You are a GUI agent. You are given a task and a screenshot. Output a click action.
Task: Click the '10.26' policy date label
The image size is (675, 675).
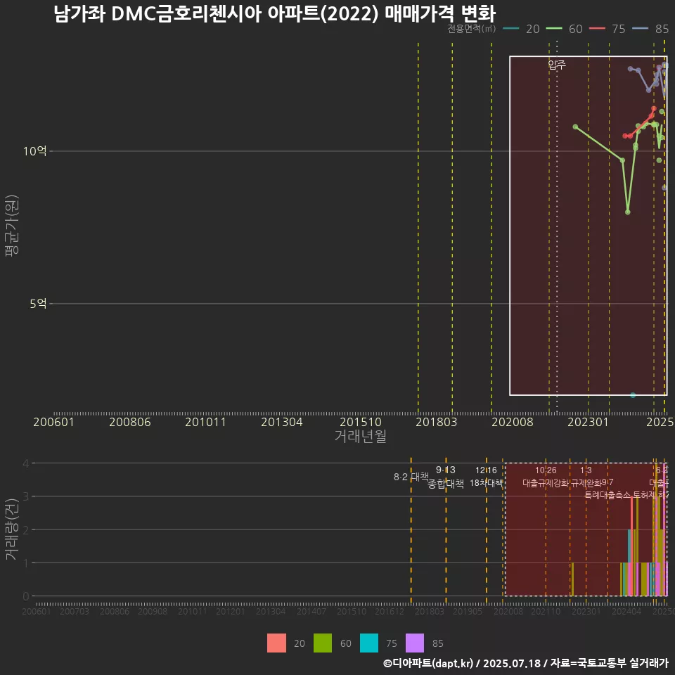coord(546,470)
